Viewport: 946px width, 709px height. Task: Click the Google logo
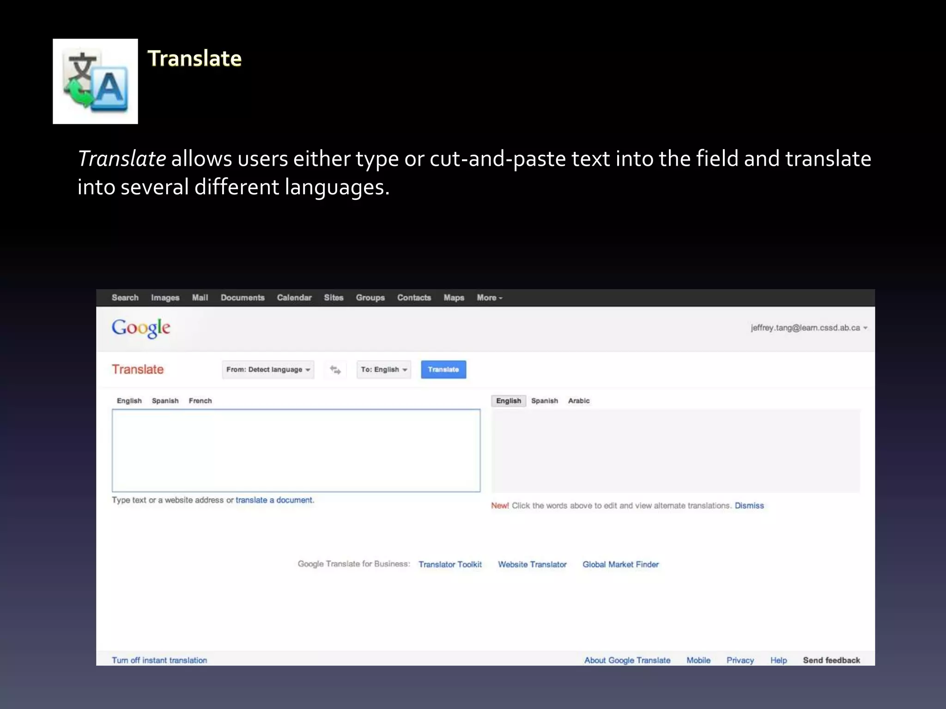[x=141, y=328]
